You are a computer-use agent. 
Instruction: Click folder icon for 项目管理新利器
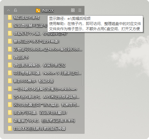(10, 73)
